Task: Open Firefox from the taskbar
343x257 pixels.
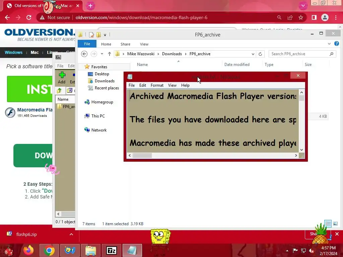Action: (x=28, y=250)
